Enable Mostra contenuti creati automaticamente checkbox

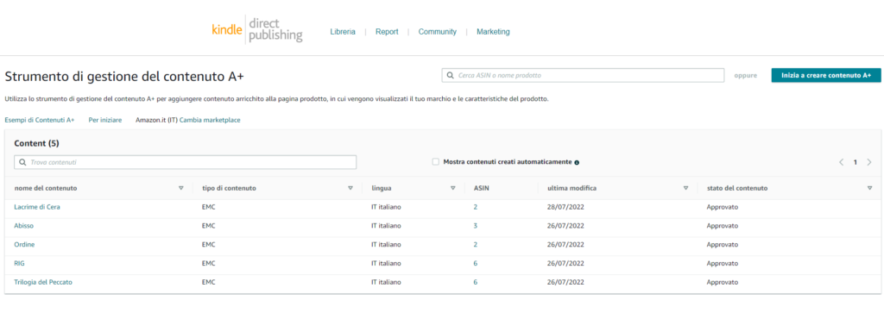[435, 161]
